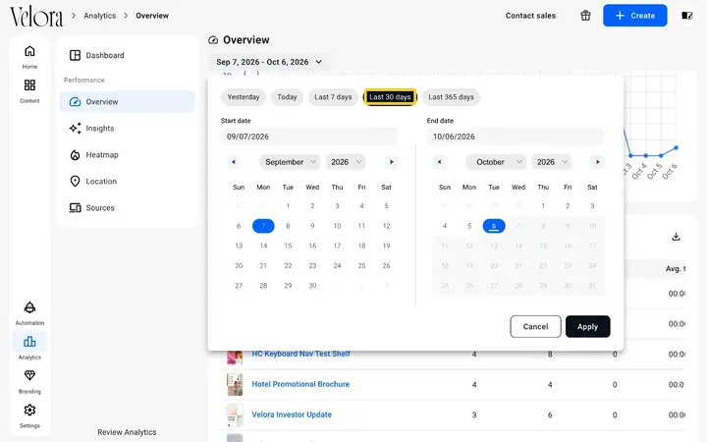707x442 pixels.
Task: Click Review Analytics text at bottom
Action: coord(127,432)
